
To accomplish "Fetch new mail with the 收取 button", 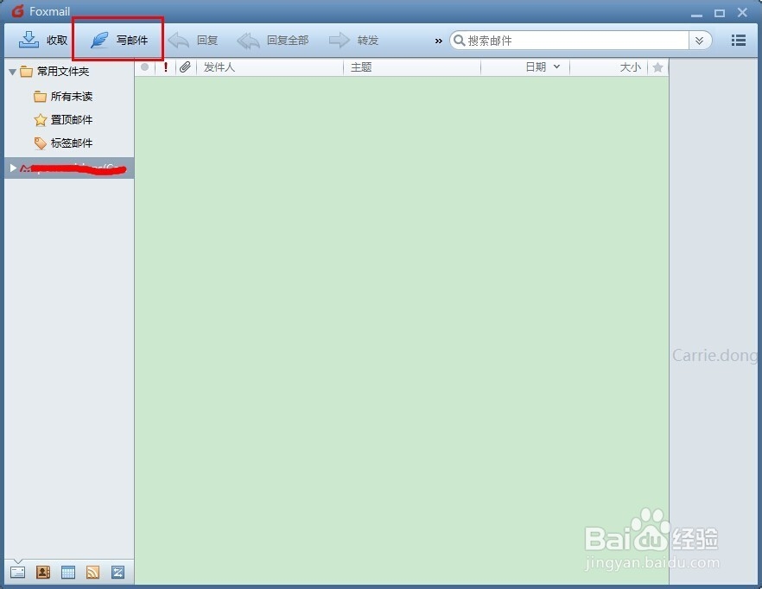I will click(41, 40).
